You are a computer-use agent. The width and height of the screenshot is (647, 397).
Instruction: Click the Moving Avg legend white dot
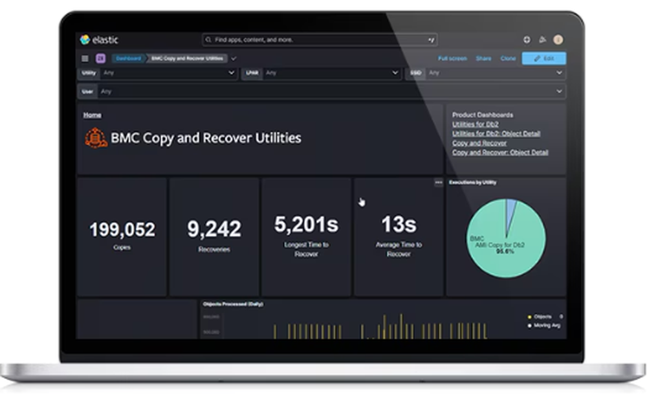(x=530, y=326)
